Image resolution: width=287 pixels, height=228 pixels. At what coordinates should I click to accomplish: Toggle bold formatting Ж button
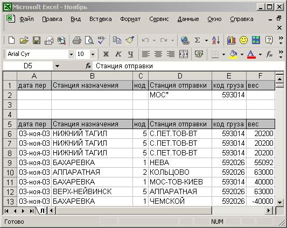(x=106, y=54)
